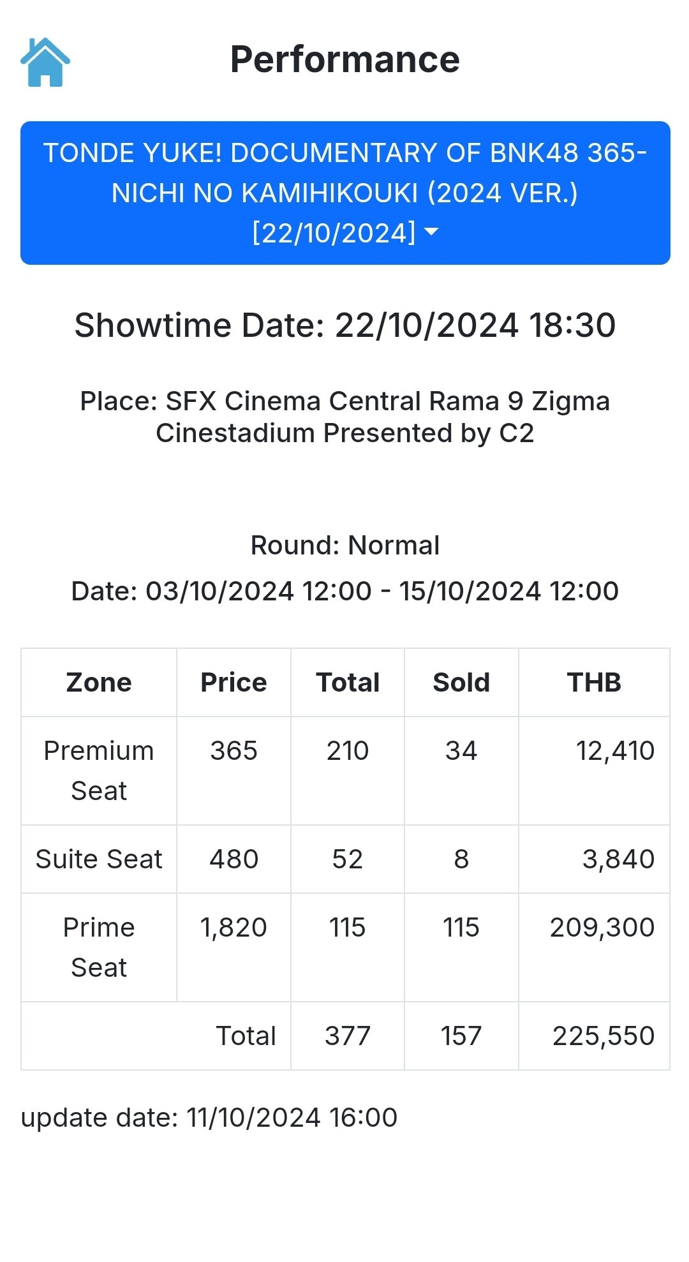This screenshot has width=689, height=1262.
Task: Select the Showtime Date 22/10/2024 18:30 text
Action: coord(345,325)
